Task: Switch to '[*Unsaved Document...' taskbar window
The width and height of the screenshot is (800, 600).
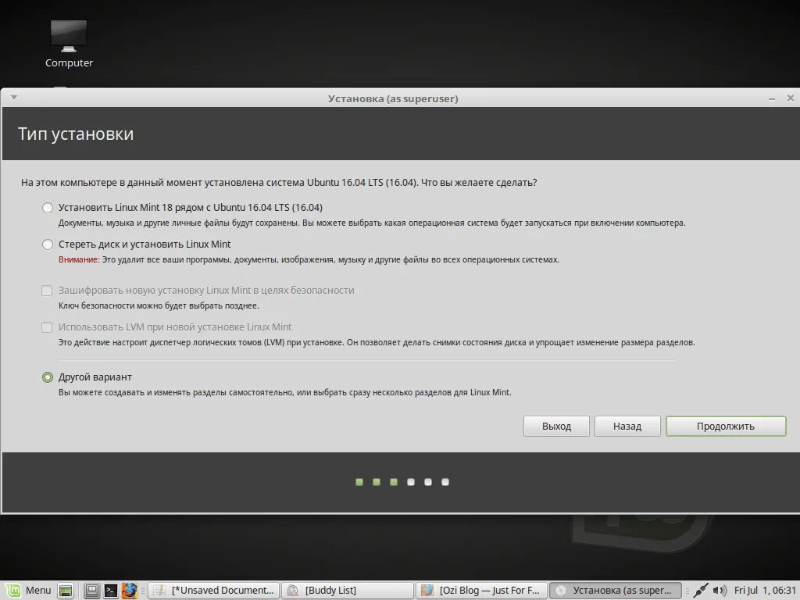Action: click(214, 591)
